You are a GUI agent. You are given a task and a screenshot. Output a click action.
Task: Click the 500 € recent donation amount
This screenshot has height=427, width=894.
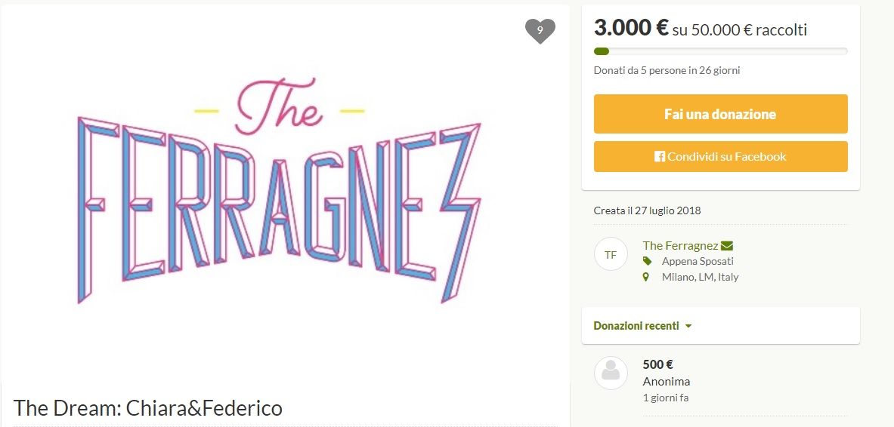coord(657,364)
